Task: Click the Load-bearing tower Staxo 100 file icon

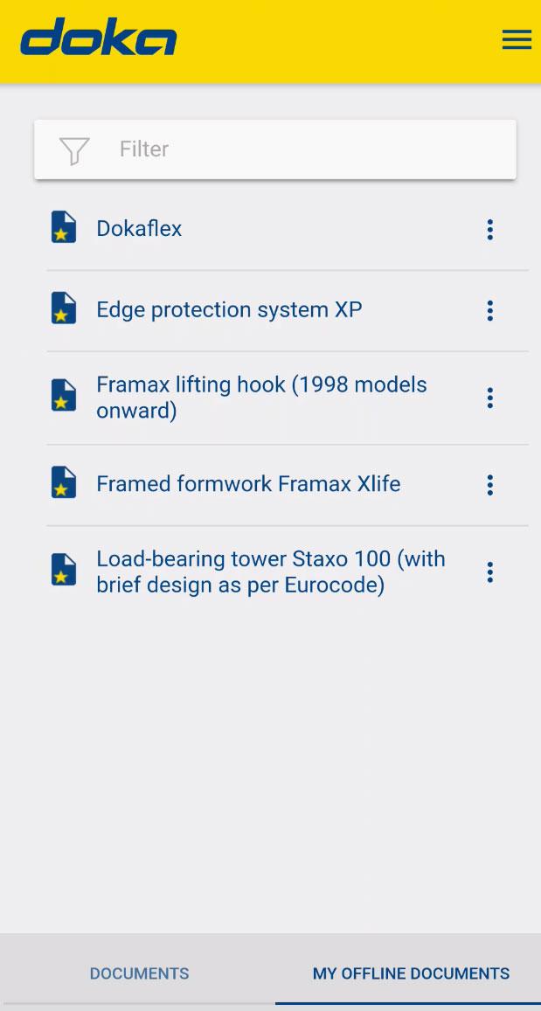Action: click(64, 571)
